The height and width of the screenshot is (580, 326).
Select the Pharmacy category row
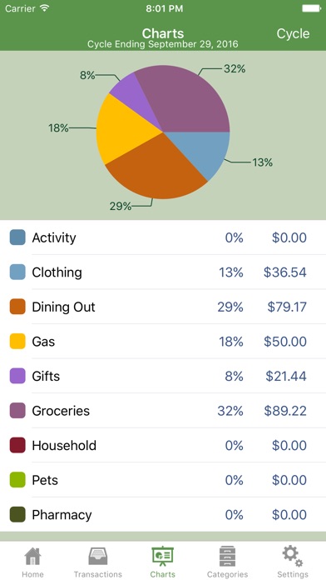163,514
